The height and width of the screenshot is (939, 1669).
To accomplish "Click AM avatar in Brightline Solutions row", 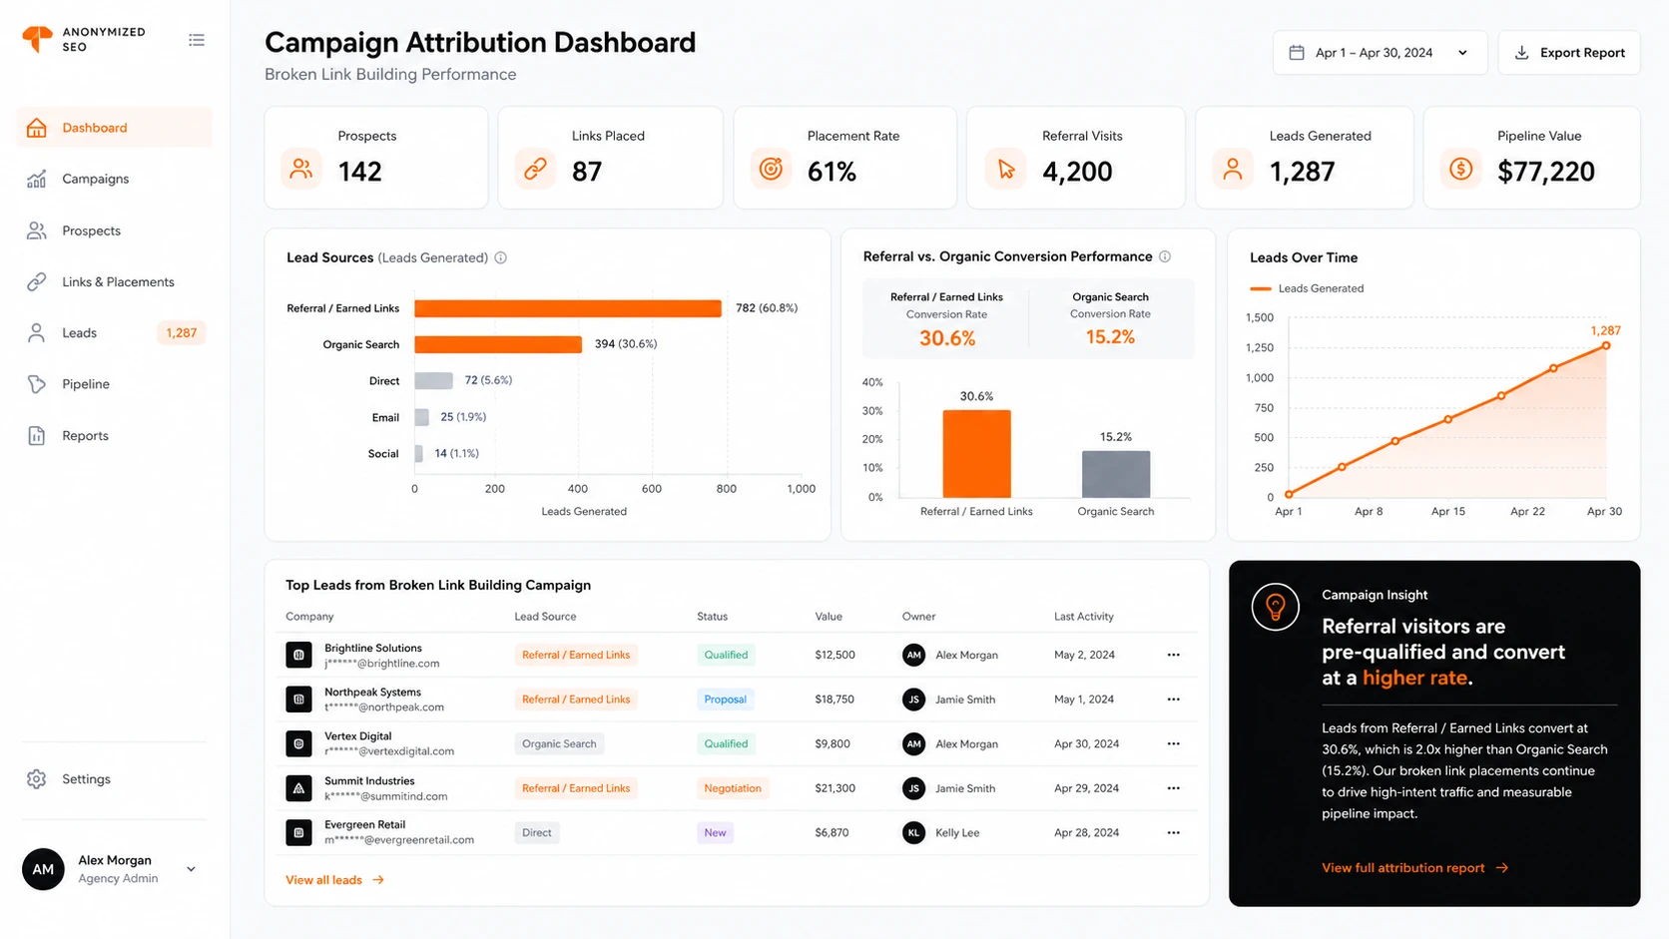I will click(913, 655).
